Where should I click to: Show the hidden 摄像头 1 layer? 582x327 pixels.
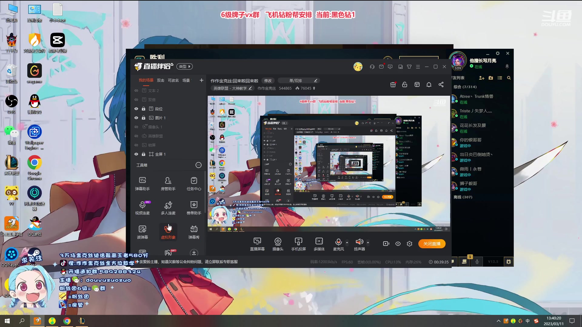point(136,127)
